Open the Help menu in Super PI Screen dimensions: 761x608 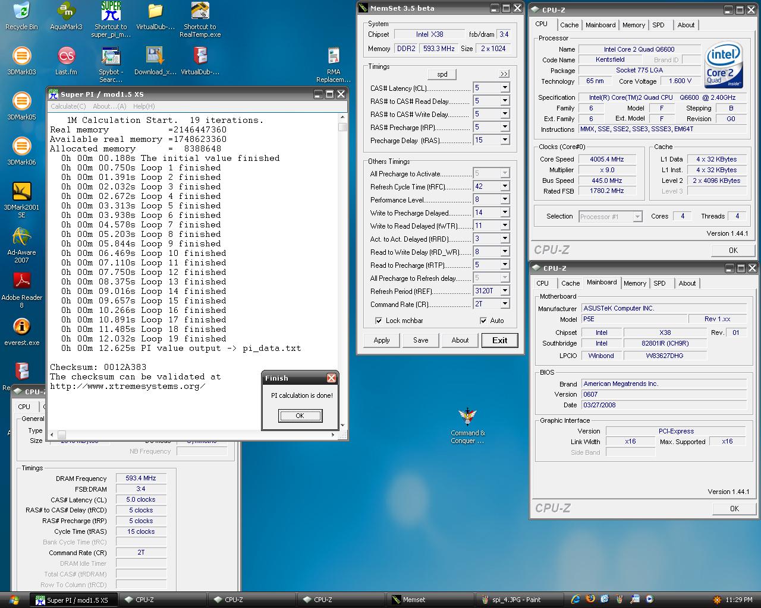click(x=144, y=106)
